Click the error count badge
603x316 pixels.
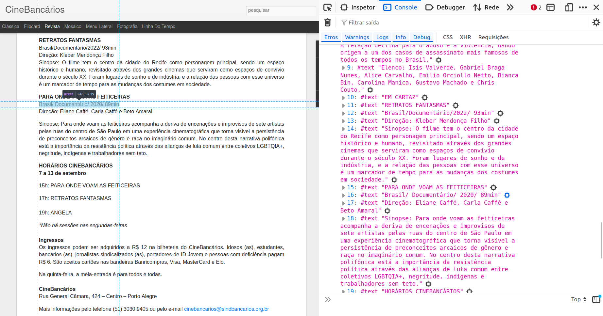click(x=536, y=7)
